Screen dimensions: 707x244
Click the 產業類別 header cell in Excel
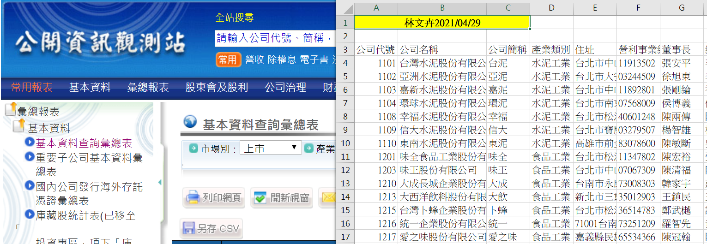[x=551, y=50]
